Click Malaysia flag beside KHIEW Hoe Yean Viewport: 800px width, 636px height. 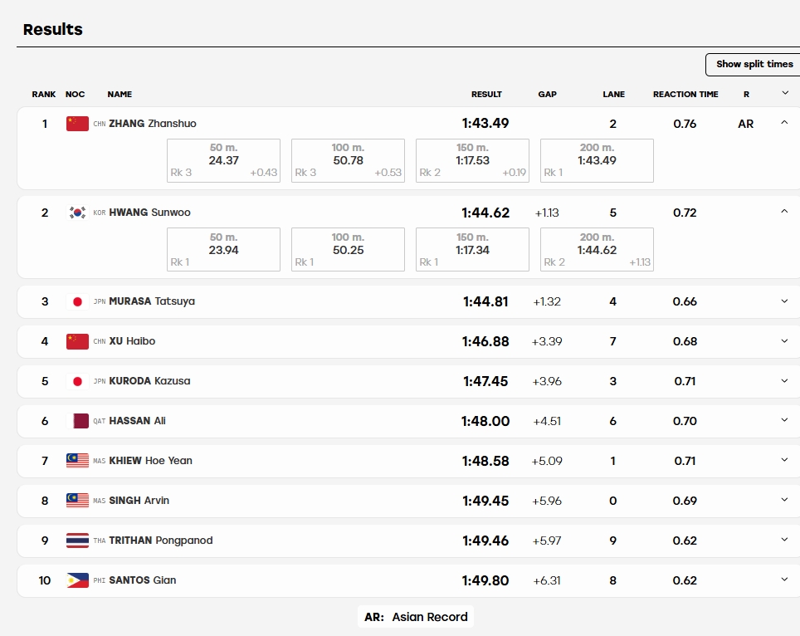click(77, 461)
